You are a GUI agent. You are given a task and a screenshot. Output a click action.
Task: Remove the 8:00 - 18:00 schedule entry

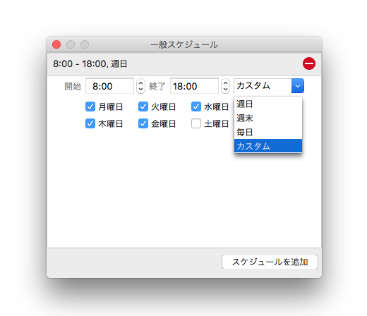click(309, 63)
